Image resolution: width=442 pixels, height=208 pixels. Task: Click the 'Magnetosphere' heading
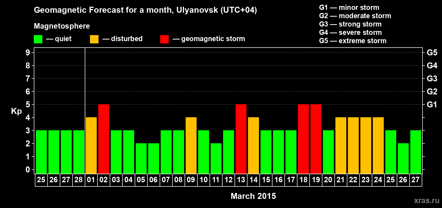62,26
